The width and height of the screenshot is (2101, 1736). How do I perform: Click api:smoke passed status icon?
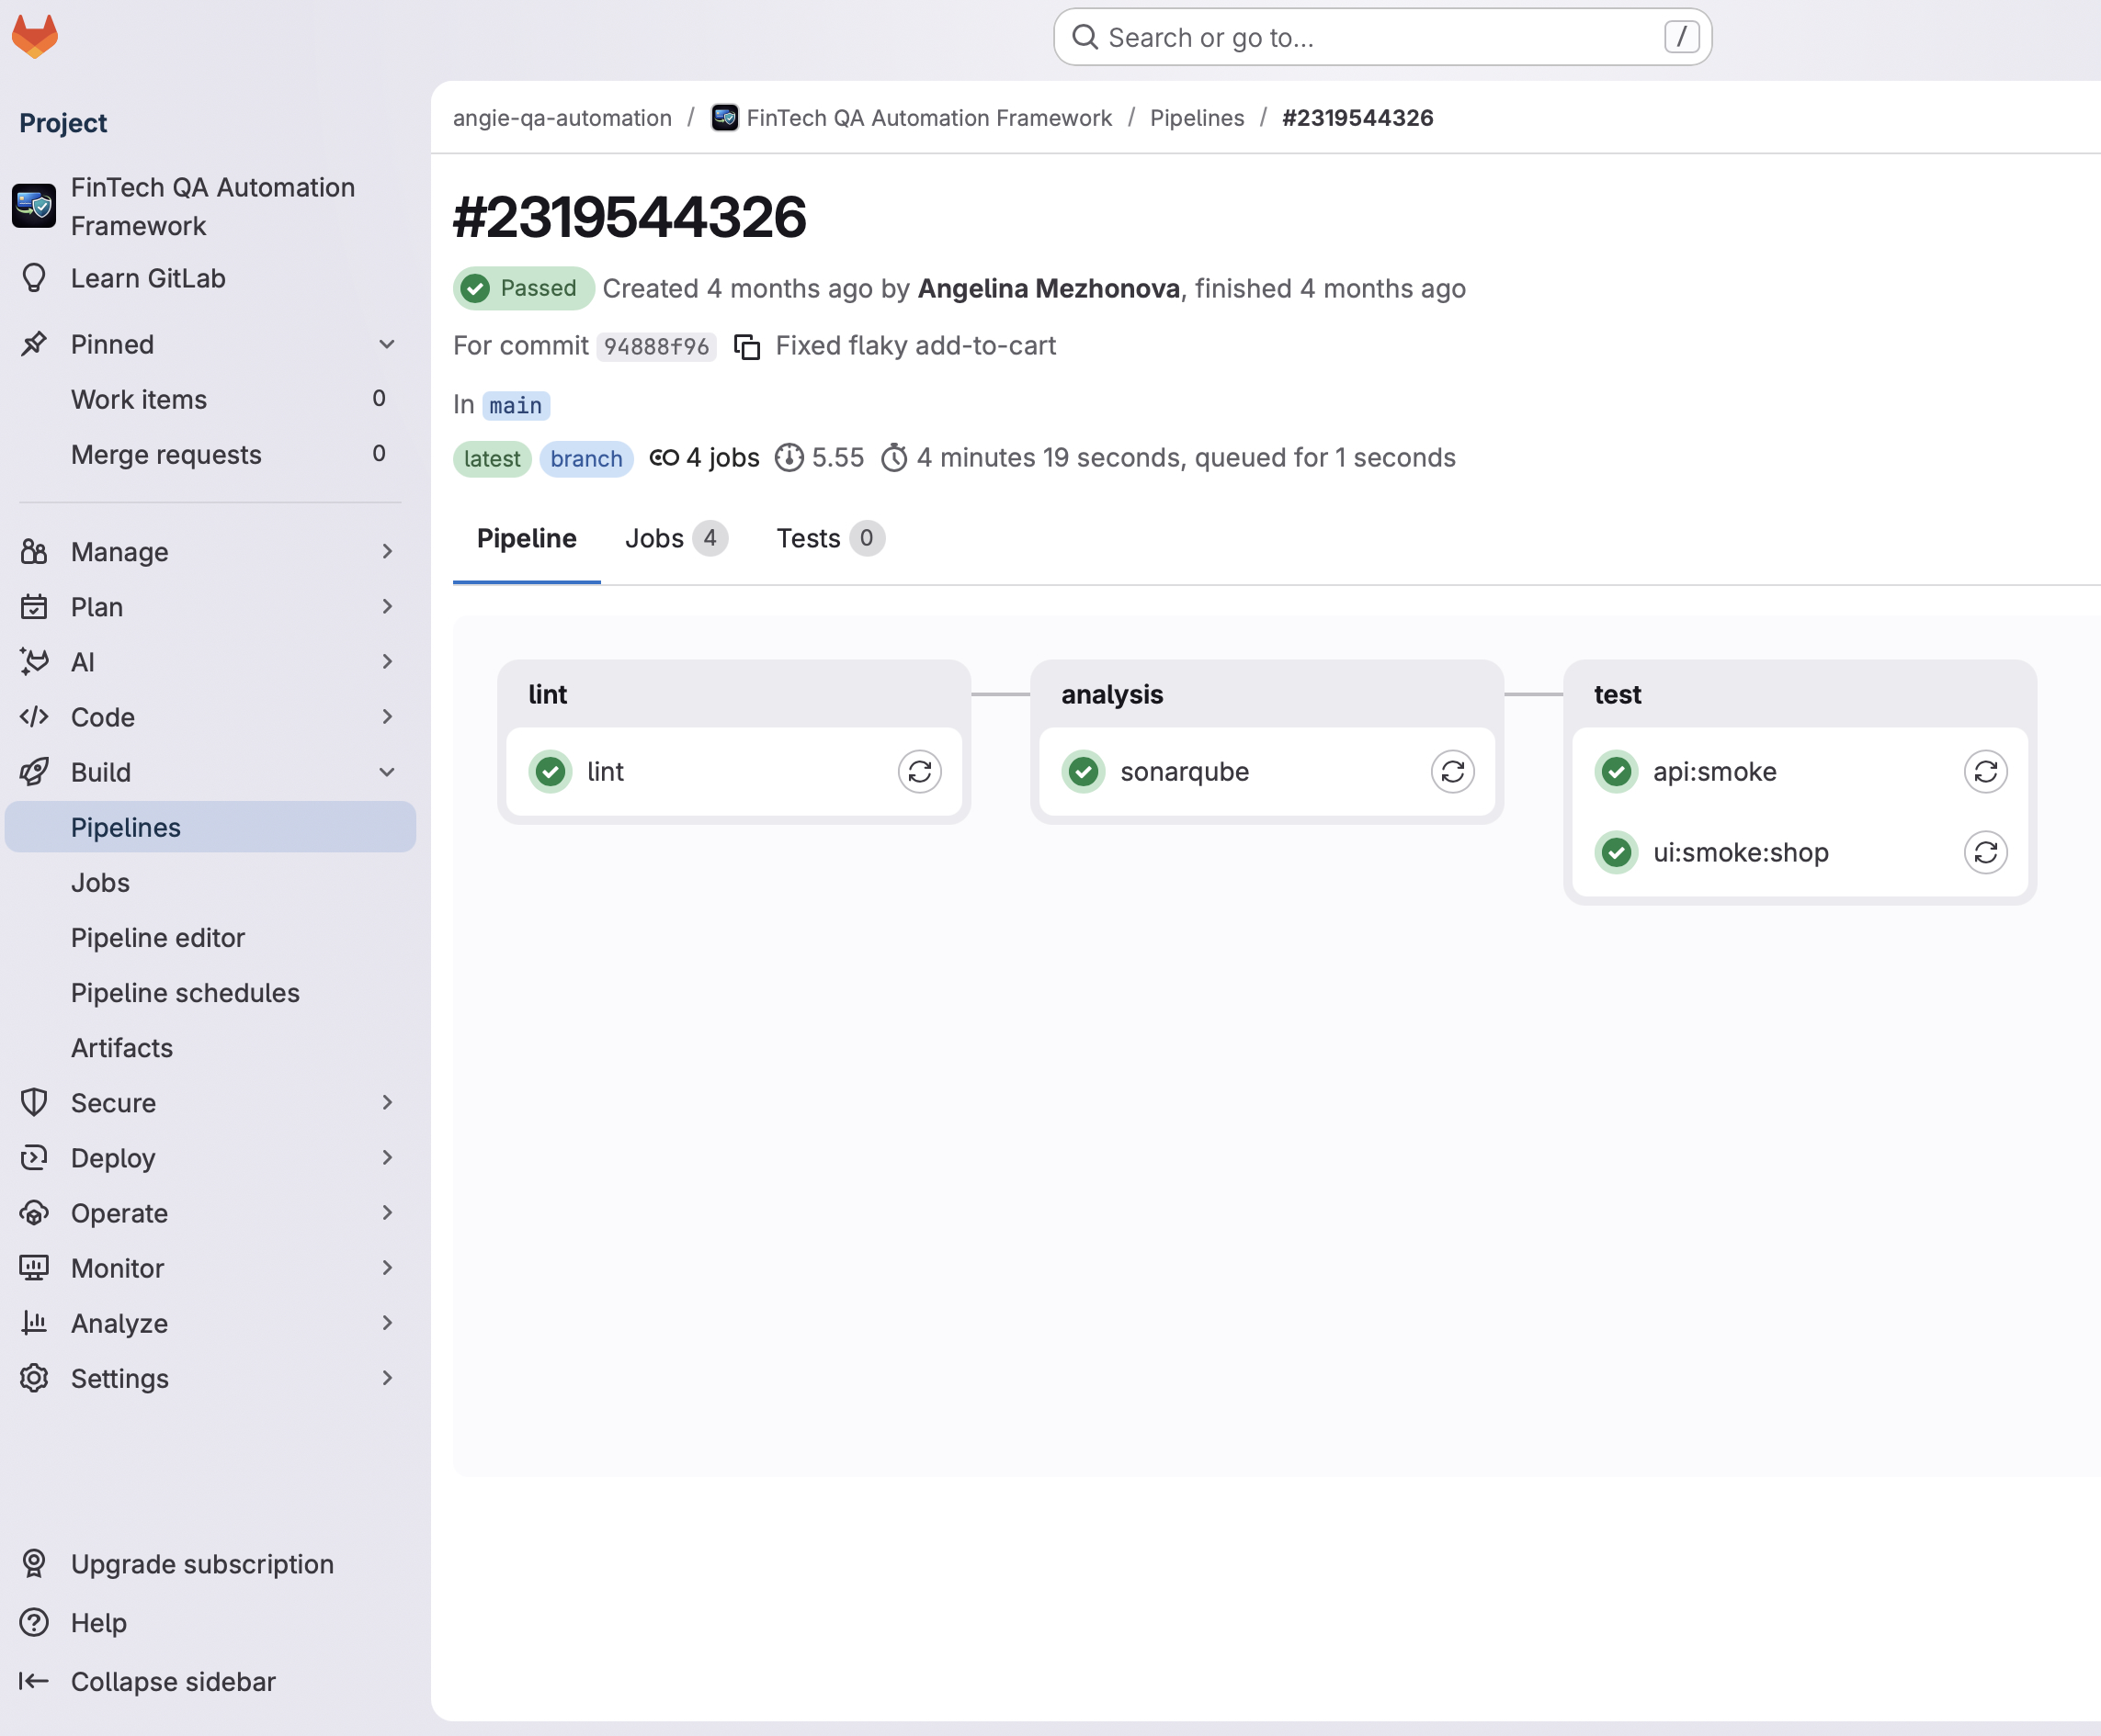tap(1617, 772)
